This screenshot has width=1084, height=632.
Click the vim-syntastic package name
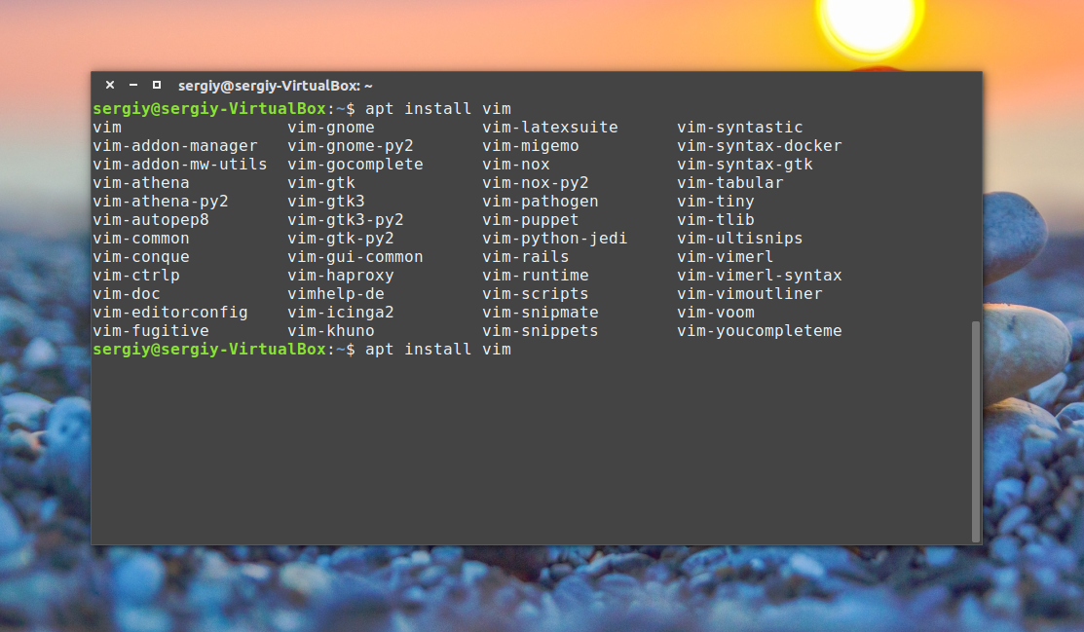coord(740,128)
